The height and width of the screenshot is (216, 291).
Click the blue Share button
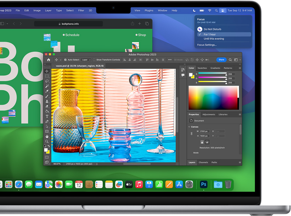coord(221,60)
